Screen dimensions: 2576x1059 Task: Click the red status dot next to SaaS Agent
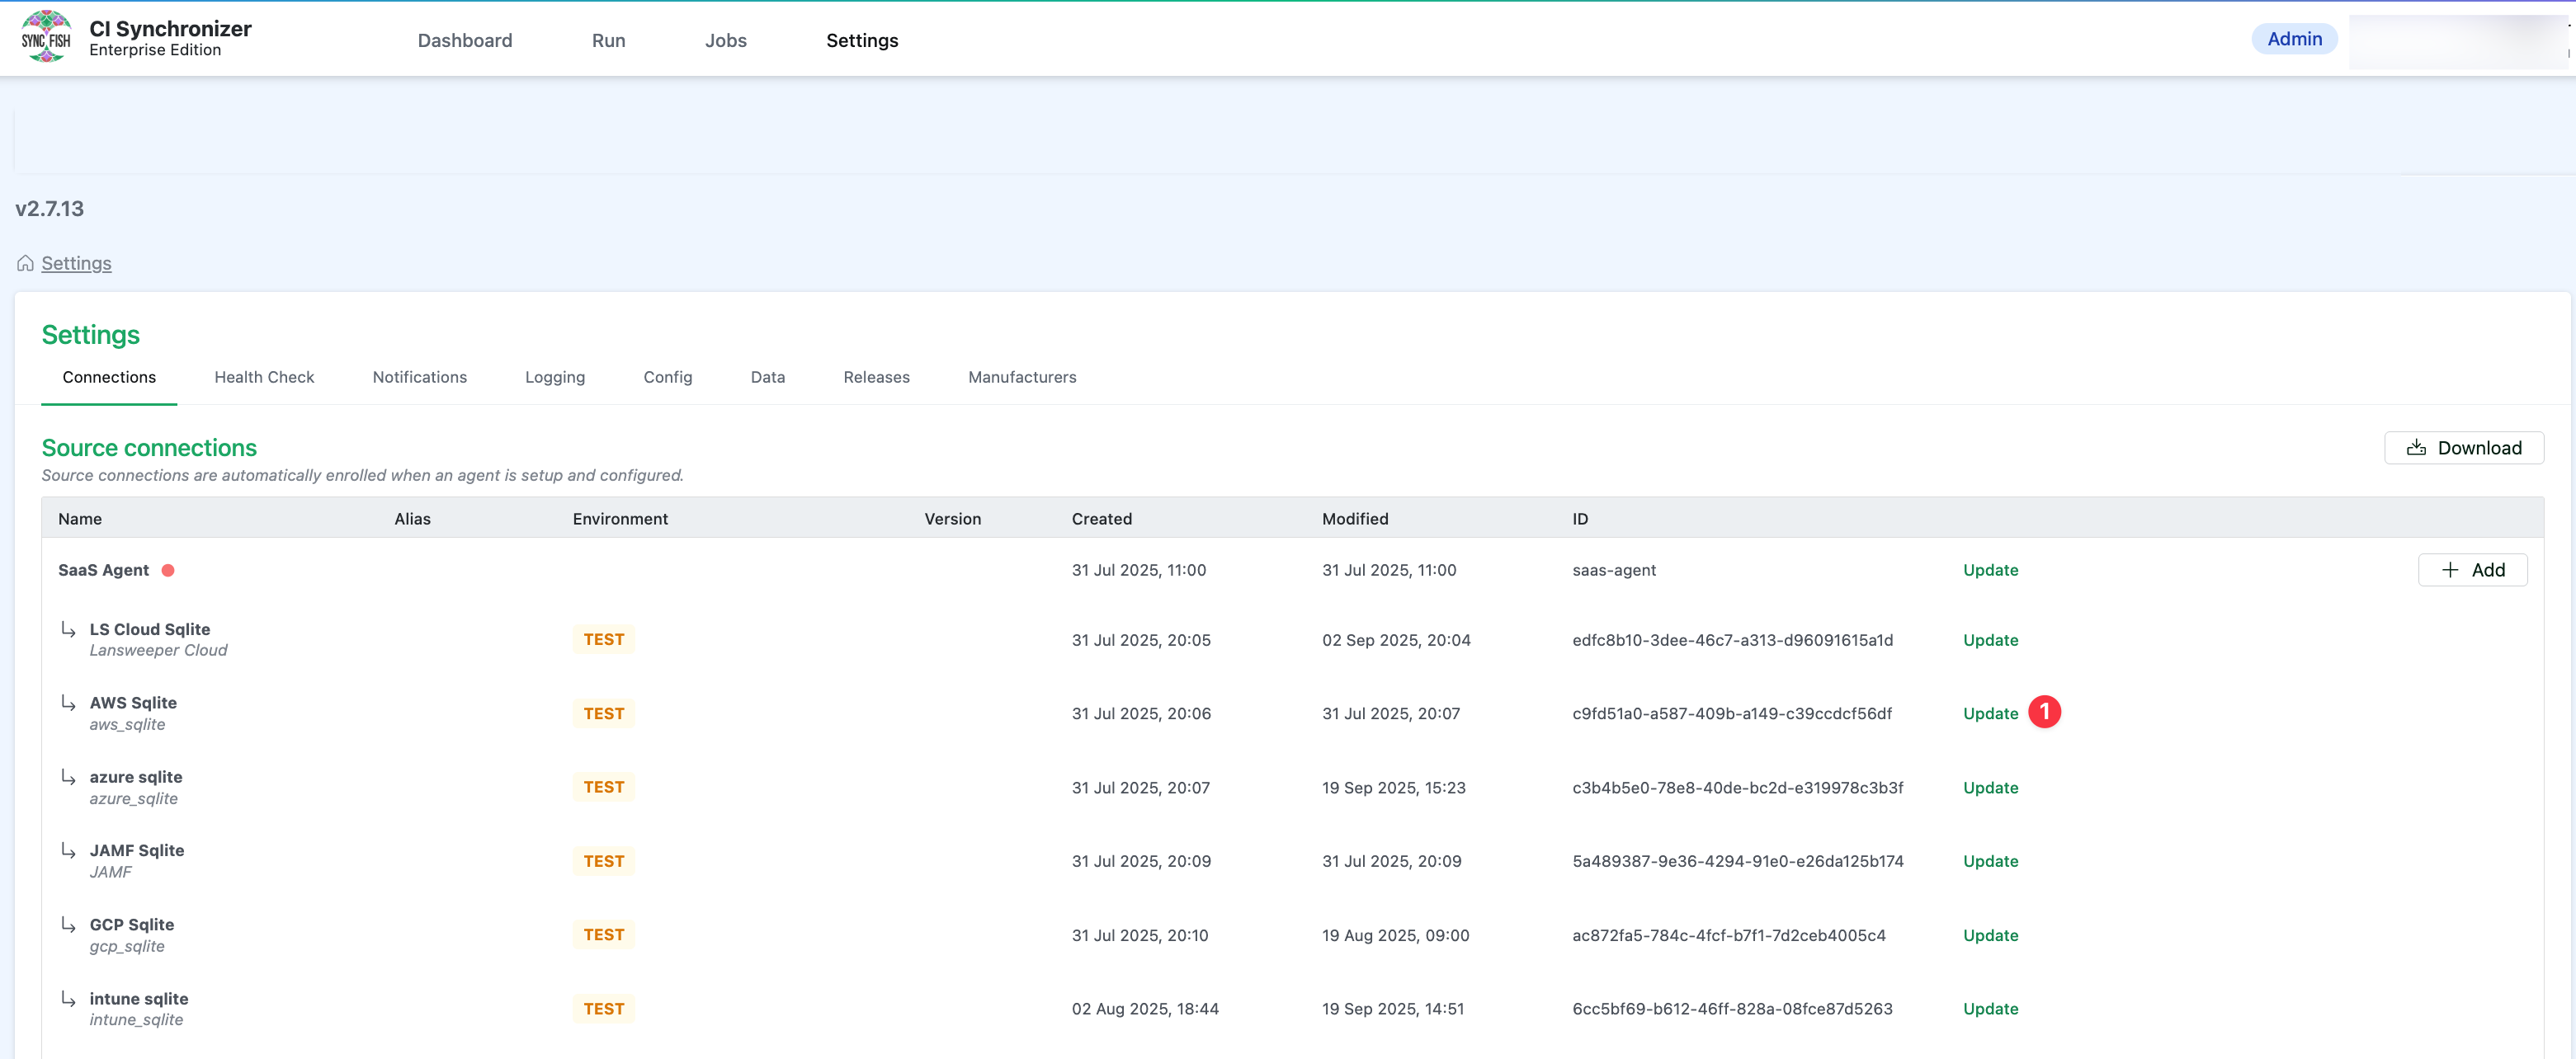click(x=168, y=570)
